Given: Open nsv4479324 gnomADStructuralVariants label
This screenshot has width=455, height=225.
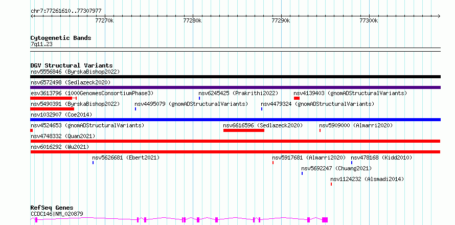Looking at the screenshot, I should coord(317,104).
